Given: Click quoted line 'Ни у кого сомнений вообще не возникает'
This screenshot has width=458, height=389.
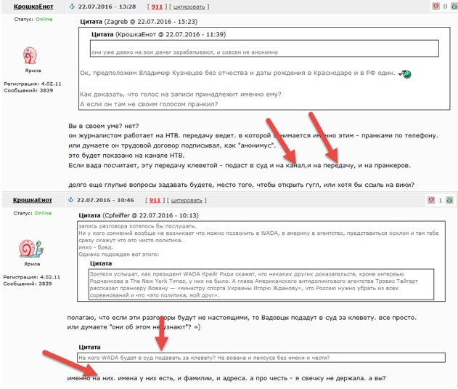Looking at the screenshot, I should [258, 233].
